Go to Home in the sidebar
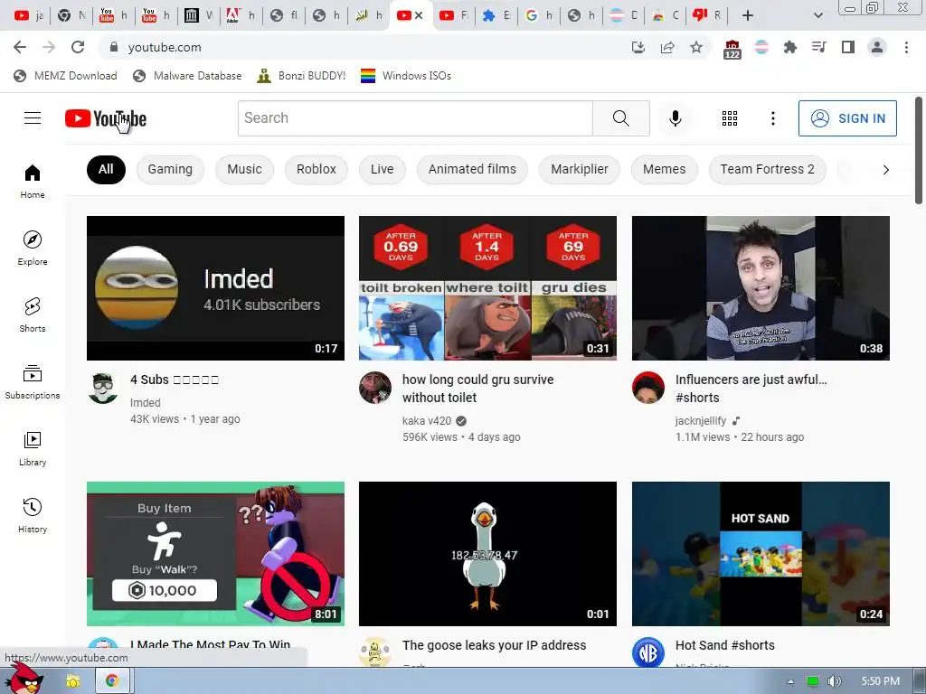Viewport: 926px width, 694px height. 33,181
